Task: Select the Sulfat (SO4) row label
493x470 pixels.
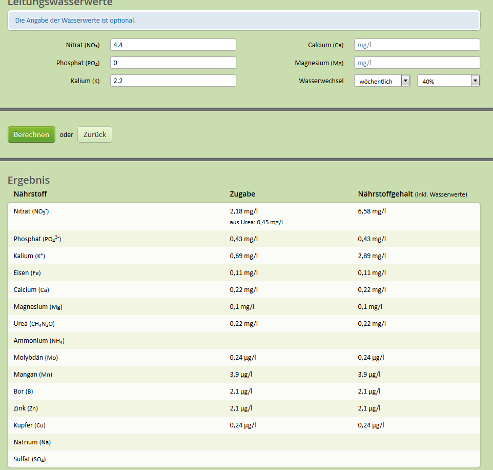Action: [x=30, y=459]
